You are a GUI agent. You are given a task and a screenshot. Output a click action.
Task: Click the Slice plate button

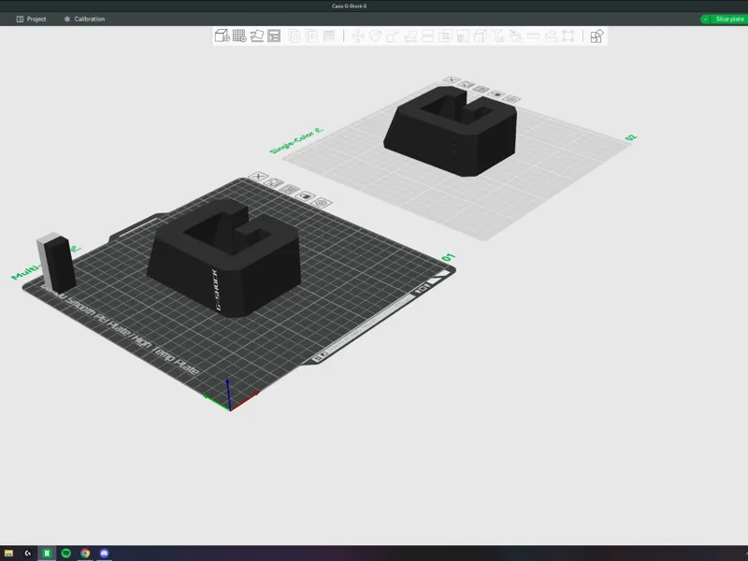(x=729, y=19)
